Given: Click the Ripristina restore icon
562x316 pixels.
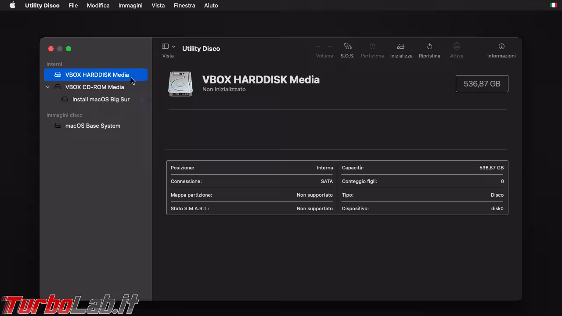Looking at the screenshot, I should pos(429,47).
